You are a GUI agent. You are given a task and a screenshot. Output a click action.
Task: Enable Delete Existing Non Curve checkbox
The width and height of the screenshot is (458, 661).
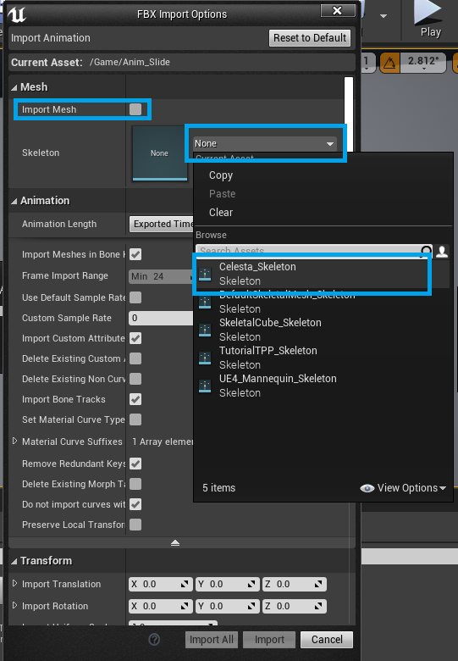coord(135,379)
